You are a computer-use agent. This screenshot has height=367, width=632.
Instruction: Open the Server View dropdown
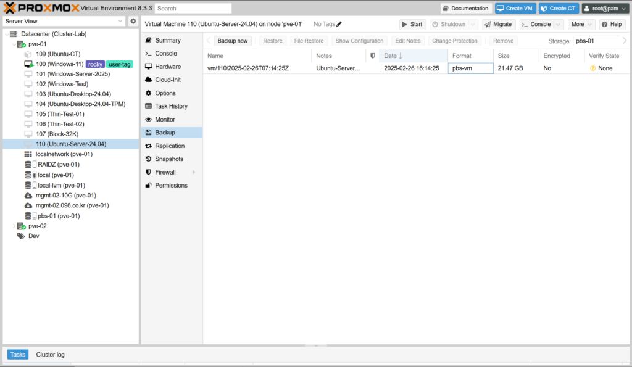tap(65, 21)
